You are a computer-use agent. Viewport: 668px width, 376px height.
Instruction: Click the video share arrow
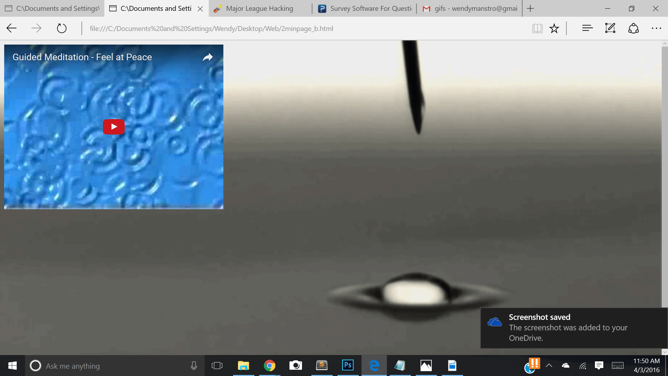pyautogui.click(x=208, y=57)
